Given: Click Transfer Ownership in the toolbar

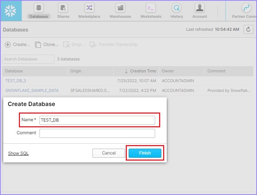Looking at the screenshot, I should [113, 44].
